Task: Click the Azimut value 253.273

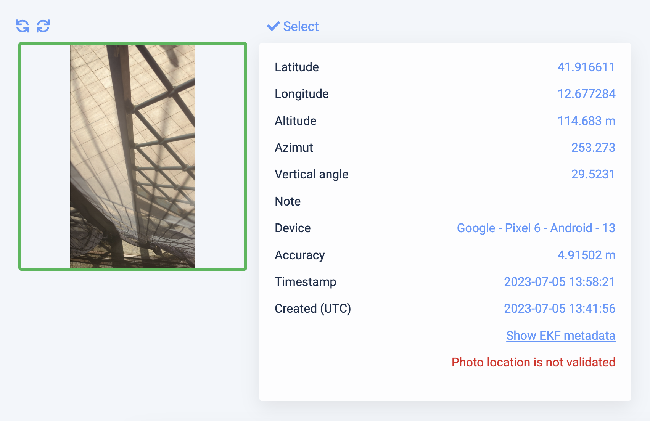Action: (593, 148)
